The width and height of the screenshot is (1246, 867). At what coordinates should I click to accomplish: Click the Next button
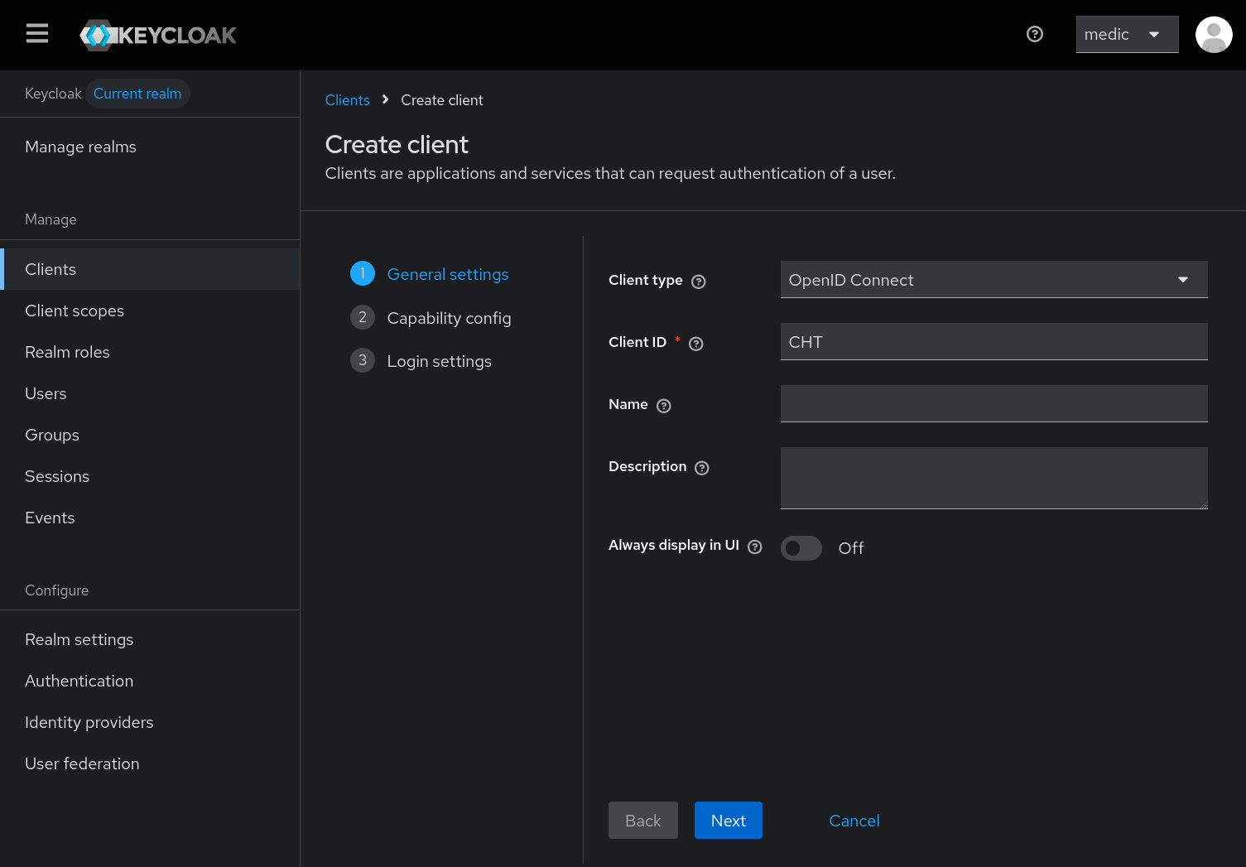729,821
